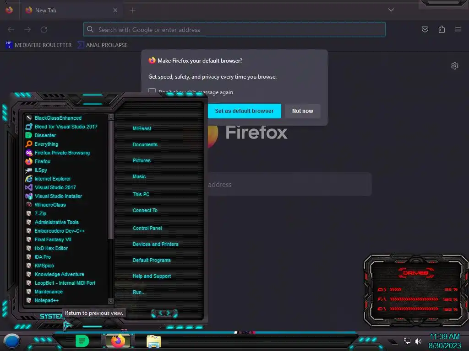Image resolution: width=469 pixels, height=351 pixels.
Task: Open the Notepad++ folder
Action: coord(42,301)
